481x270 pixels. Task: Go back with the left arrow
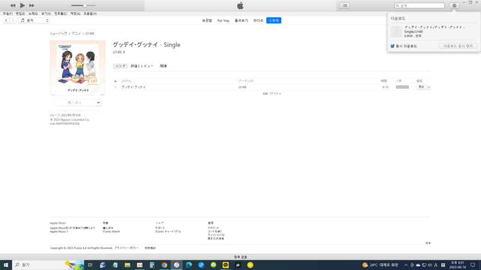(6, 20)
